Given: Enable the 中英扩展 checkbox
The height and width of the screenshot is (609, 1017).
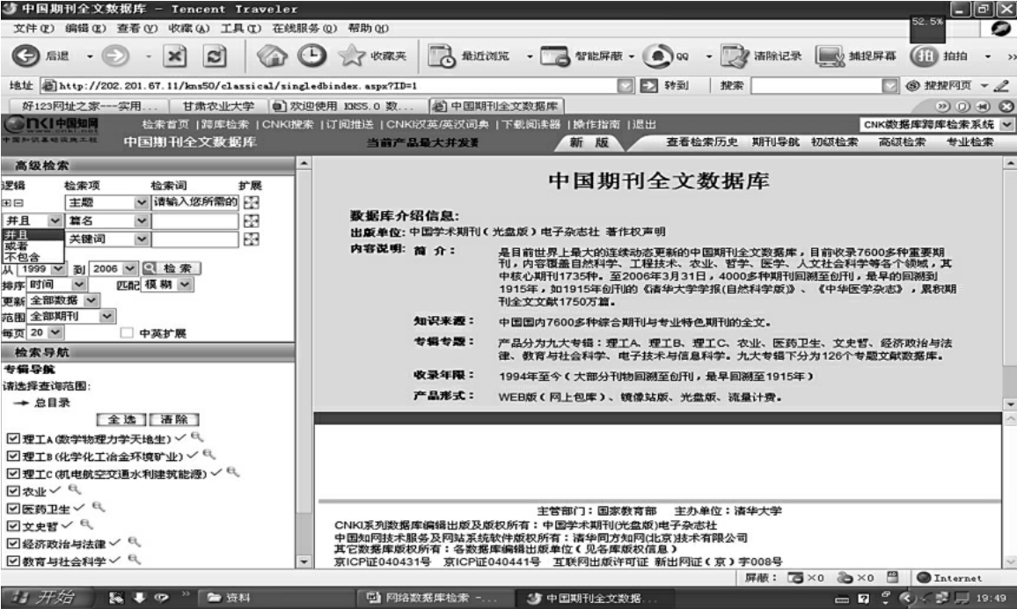Looking at the screenshot, I should 127,333.
